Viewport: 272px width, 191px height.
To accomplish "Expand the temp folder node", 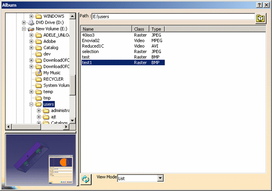I will (x=31, y=92).
